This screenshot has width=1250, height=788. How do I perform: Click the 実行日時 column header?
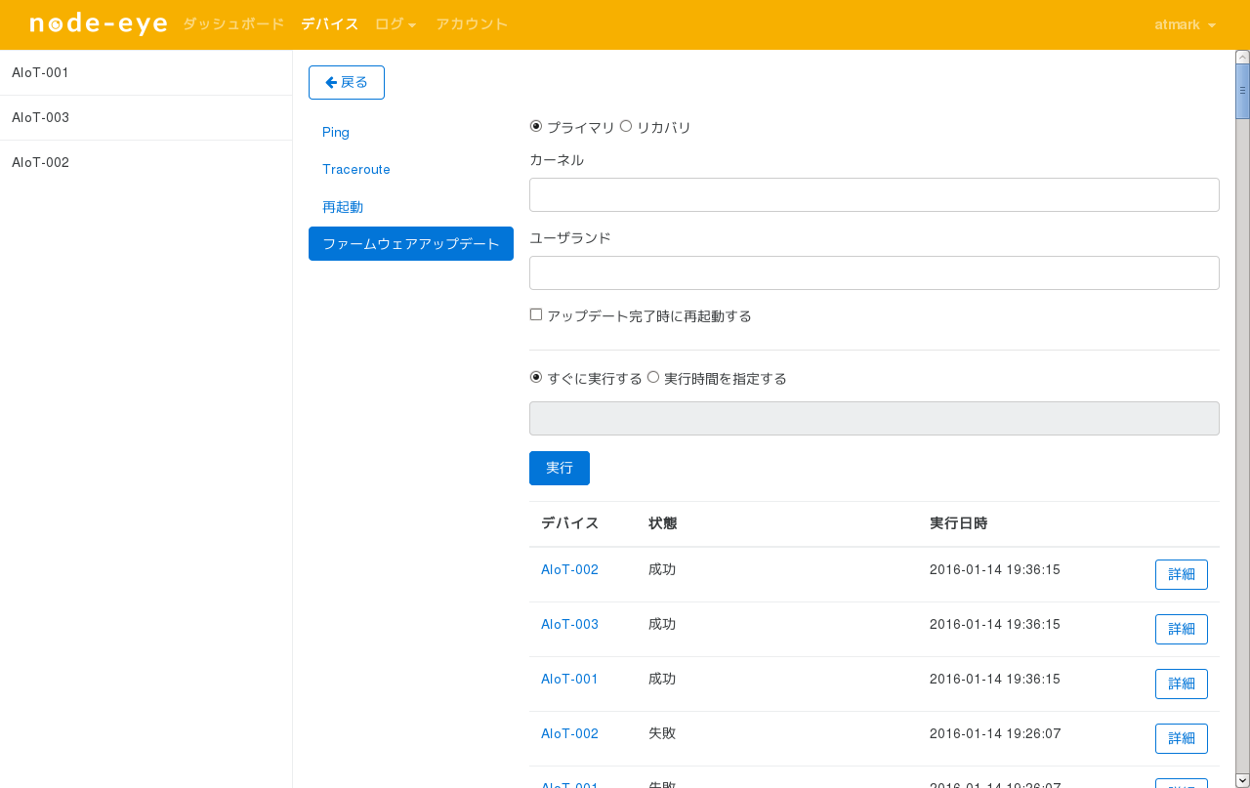958,523
